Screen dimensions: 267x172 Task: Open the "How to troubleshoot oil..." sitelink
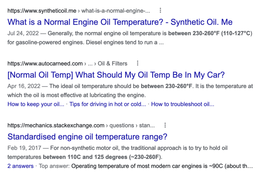pyautogui.click(x=183, y=105)
